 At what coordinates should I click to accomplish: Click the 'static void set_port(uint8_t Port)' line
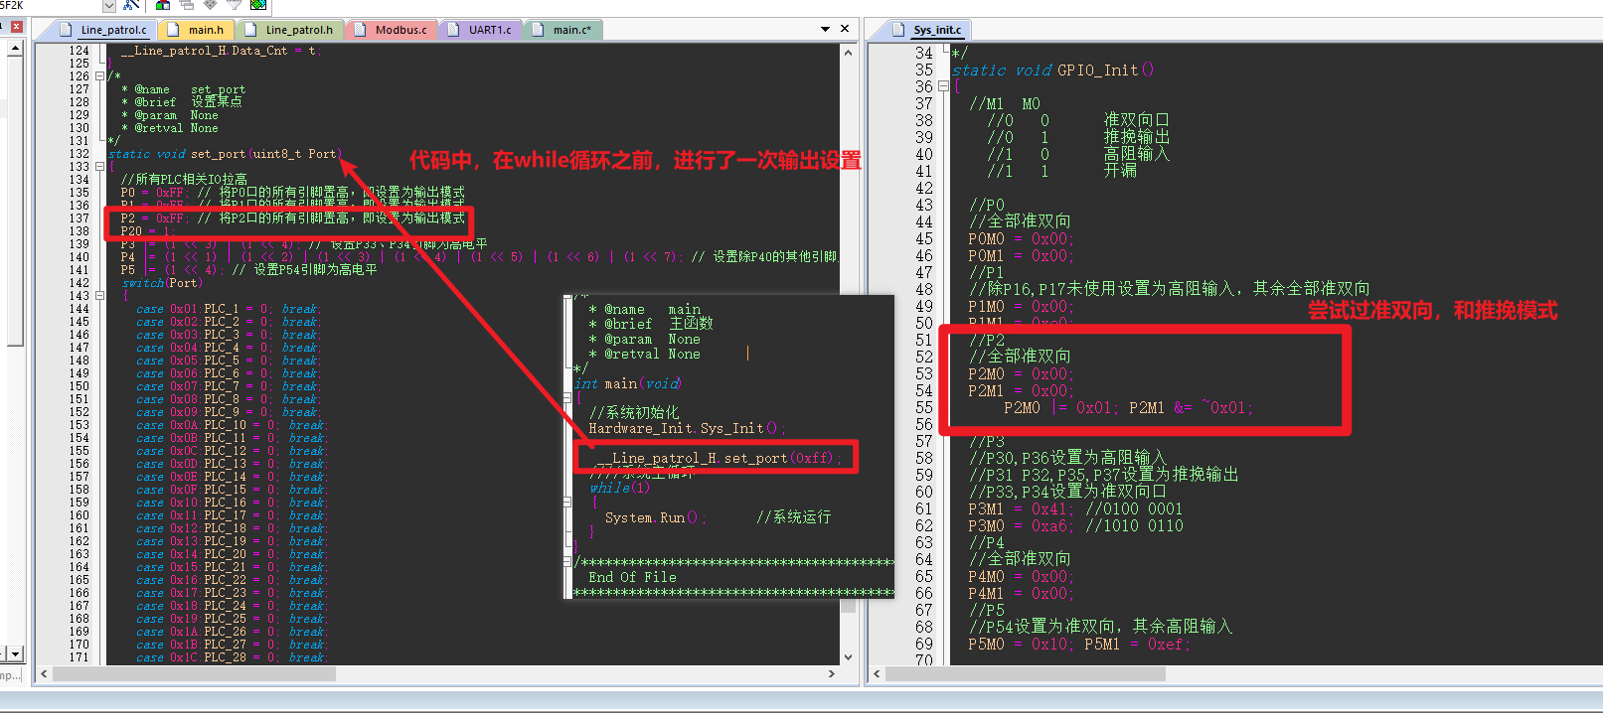[x=226, y=154]
